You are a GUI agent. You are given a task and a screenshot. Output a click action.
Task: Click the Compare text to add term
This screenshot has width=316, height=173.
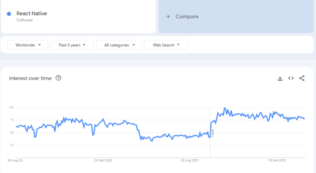tap(187, 16)
